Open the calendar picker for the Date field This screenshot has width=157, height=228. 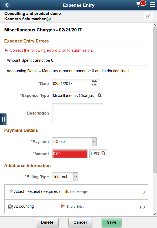94,83
